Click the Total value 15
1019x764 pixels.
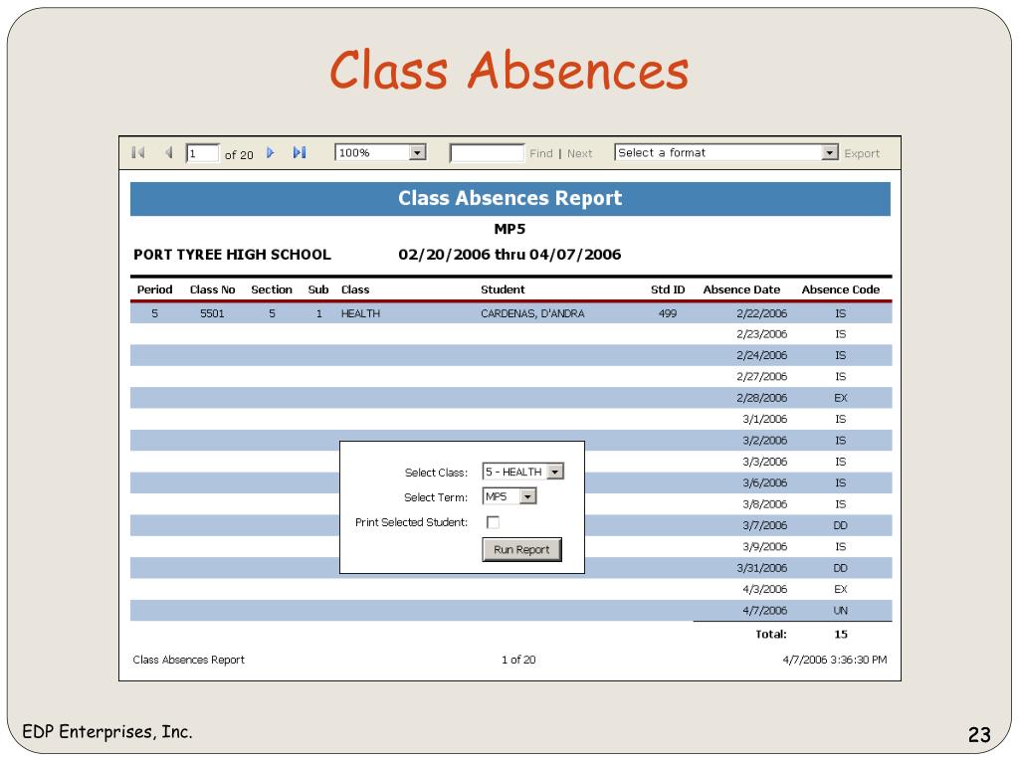[840, 634]
